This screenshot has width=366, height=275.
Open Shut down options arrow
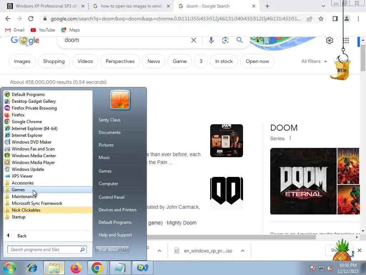[x=125, y=250]
